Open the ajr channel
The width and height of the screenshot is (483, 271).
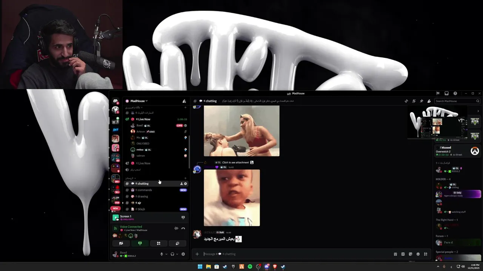point(156,203)
